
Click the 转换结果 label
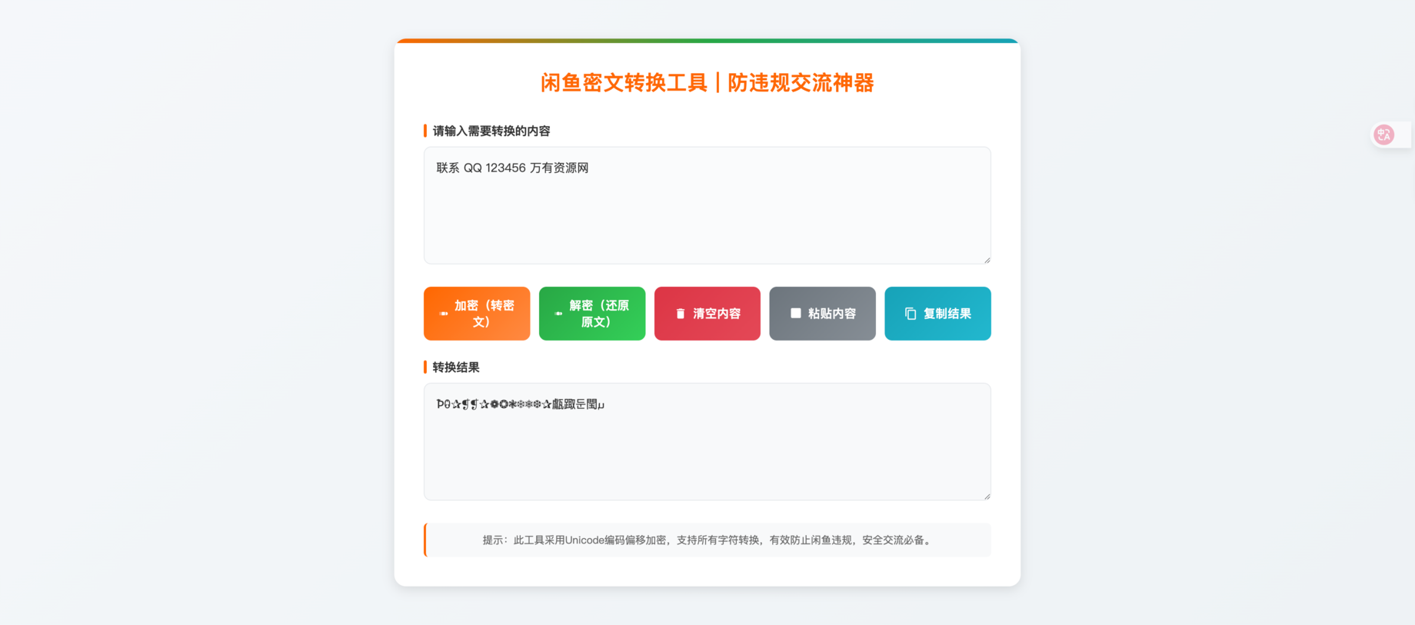coord(456,367)
